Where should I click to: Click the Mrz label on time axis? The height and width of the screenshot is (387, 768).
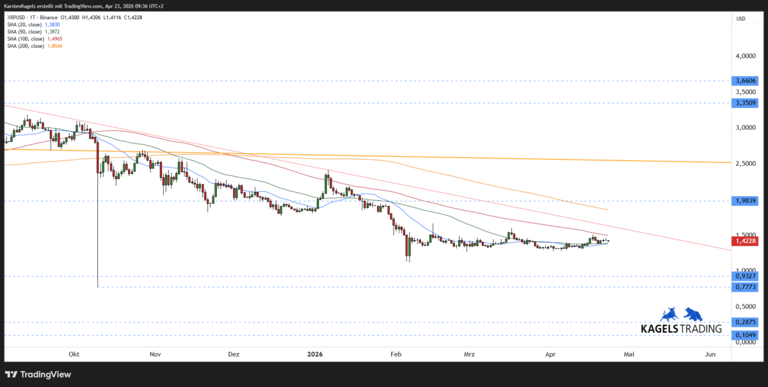[x=470, y=354]
